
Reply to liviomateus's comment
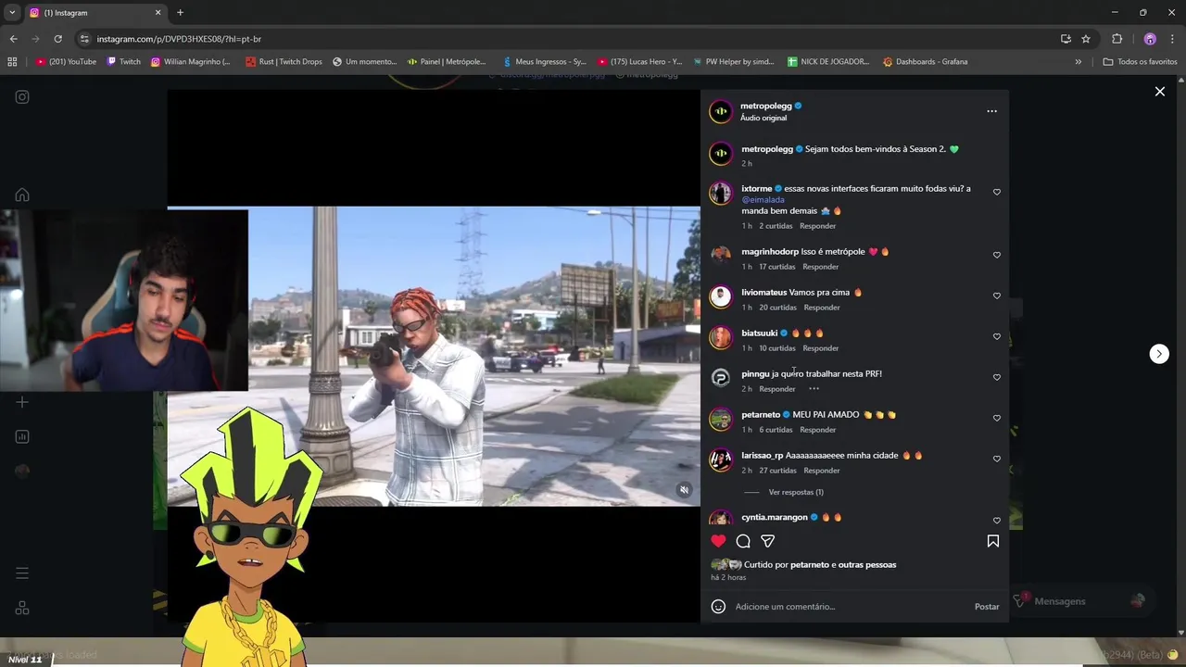(822, 308)
